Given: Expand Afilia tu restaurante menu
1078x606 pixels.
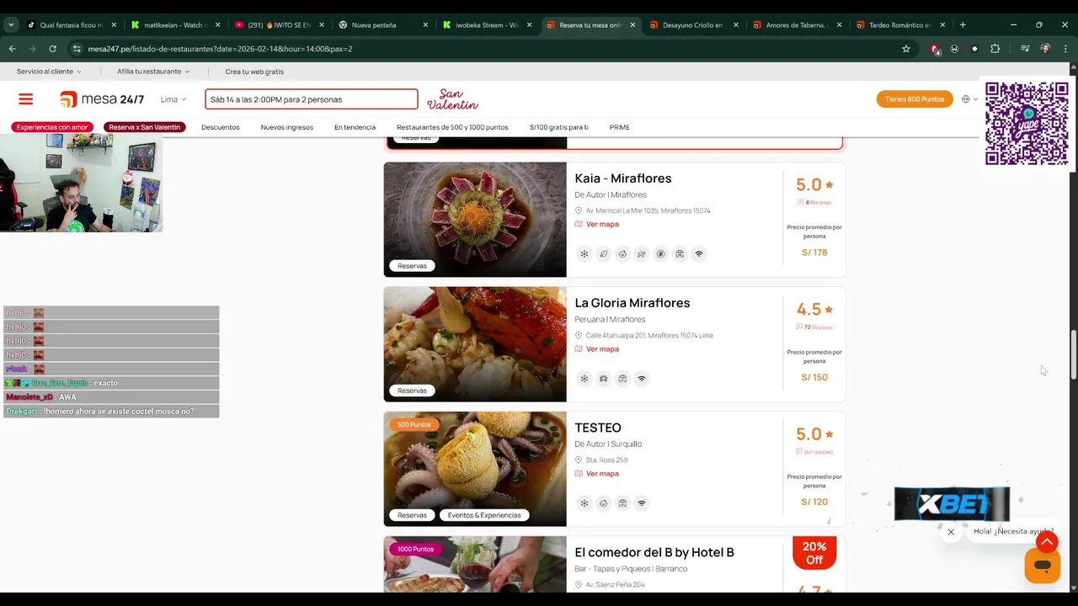Looking at the screenshot, I should coord(153,72).
